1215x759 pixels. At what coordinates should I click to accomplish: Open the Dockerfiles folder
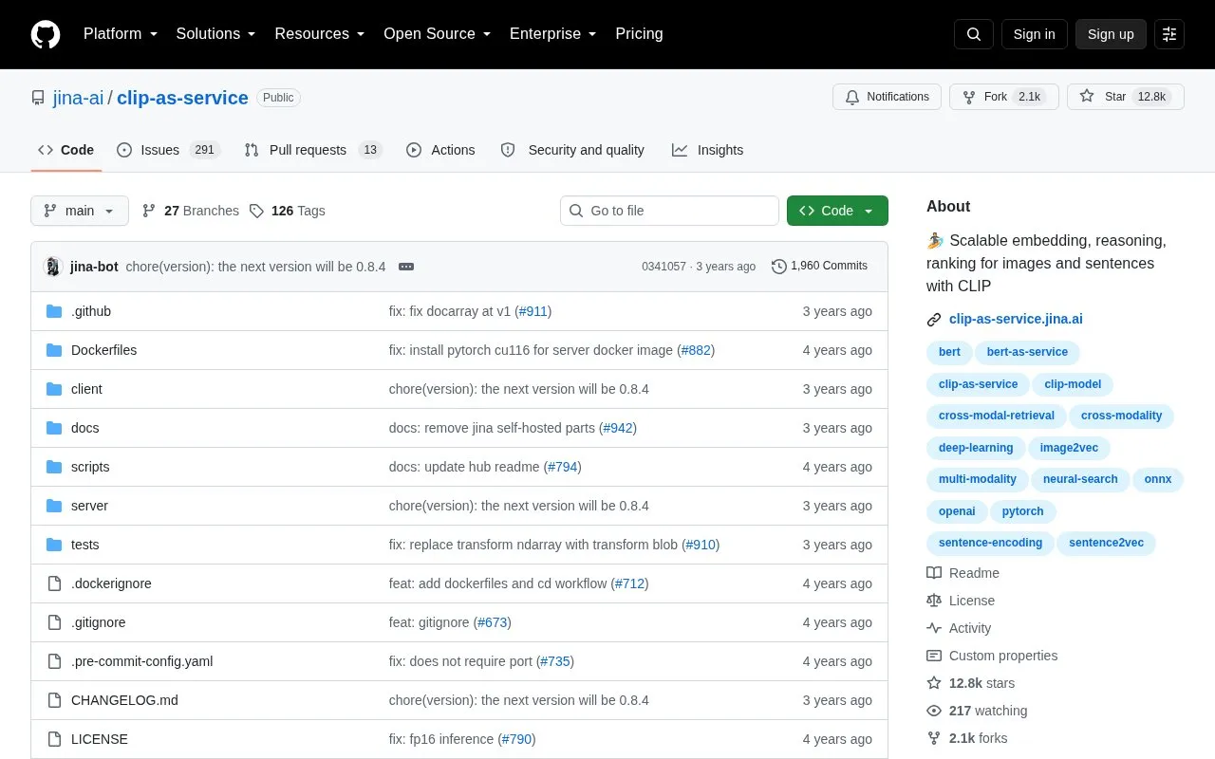coord(103,350)
